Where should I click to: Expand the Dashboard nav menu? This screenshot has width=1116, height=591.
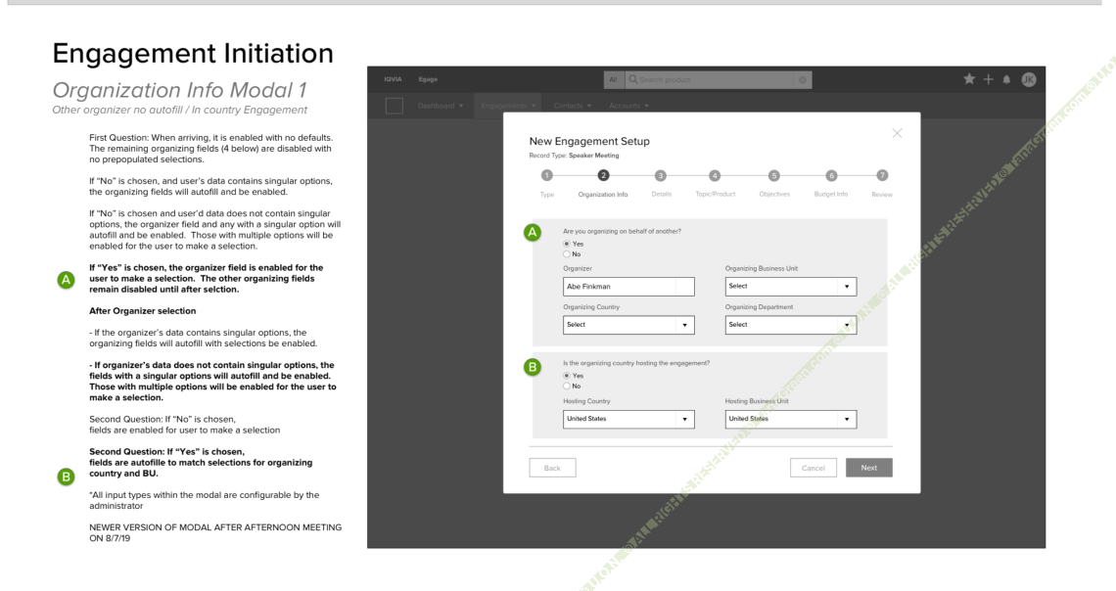click(x=441, y=106)
